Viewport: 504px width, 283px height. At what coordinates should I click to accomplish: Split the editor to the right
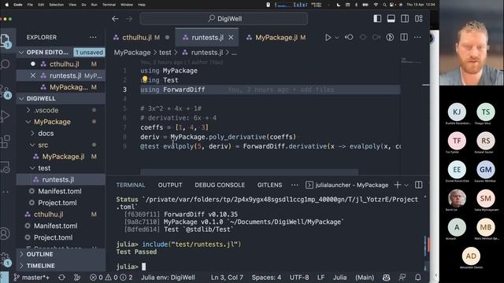tap(404, 38)
